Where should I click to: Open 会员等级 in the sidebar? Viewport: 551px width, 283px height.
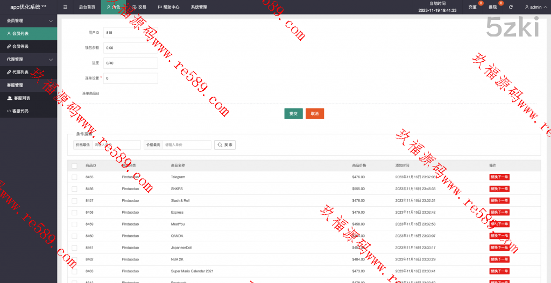20,46
